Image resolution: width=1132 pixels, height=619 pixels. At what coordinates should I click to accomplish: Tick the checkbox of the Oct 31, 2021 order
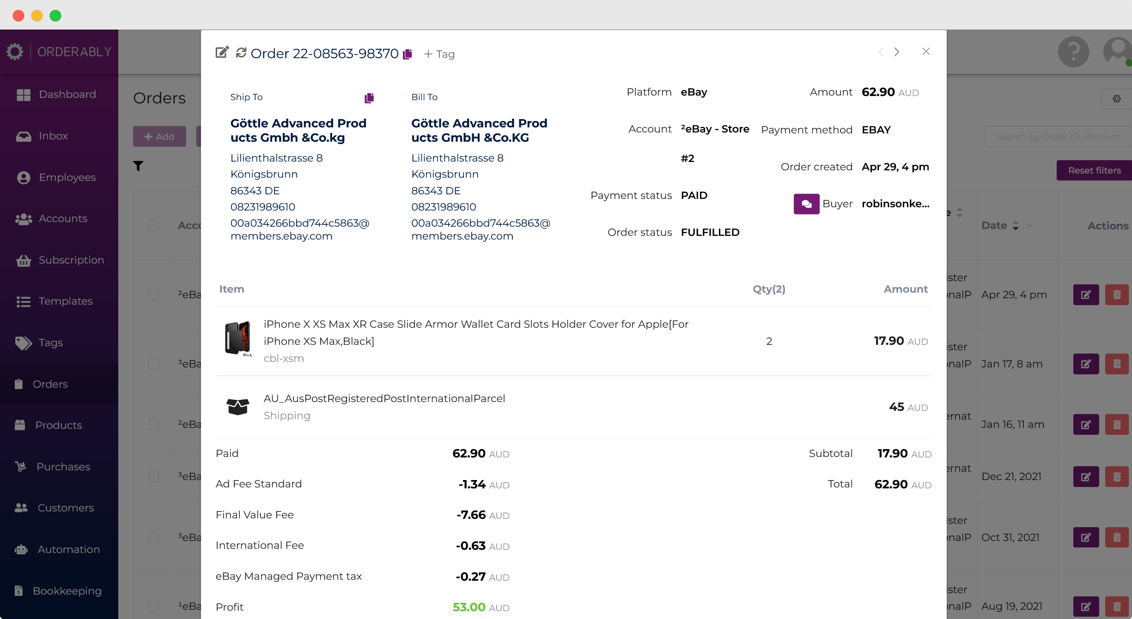pos(154,537)
